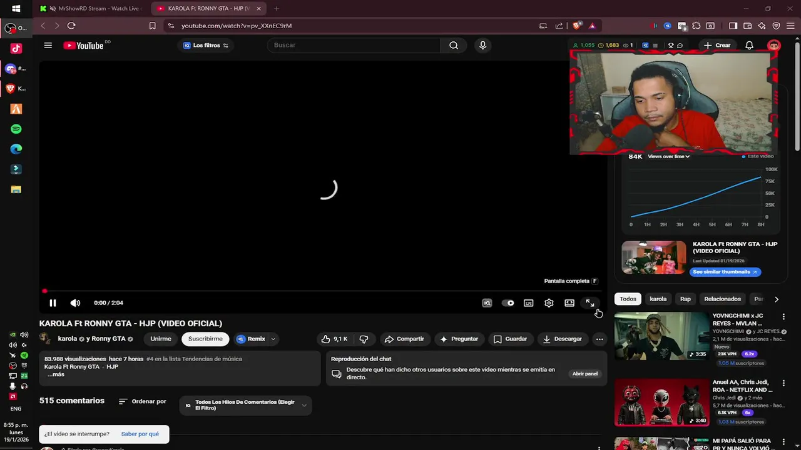Viewport: 801px width, 450px height.
Task: Open the YOVNGCHIMI x JC REYES video thumbnail
Action: [661, 336]
